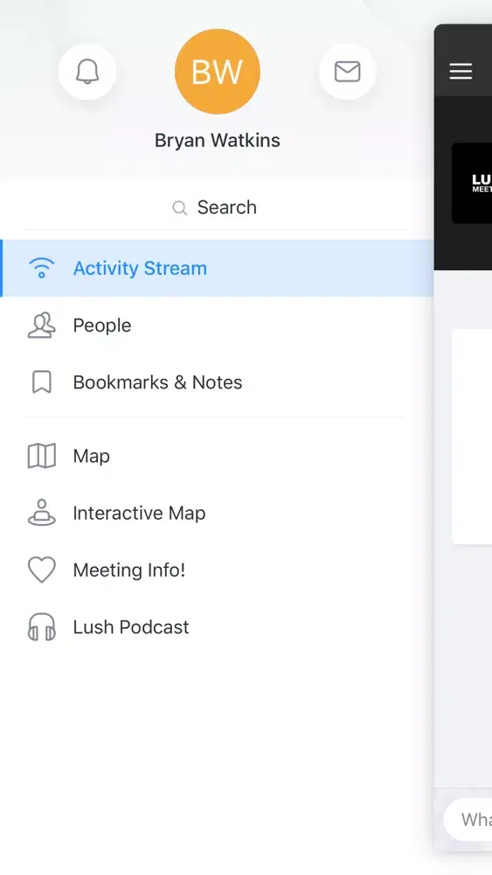Viewport: 492px width, 875px height.
Task: Open Interactive Map menu item
Action: coord(217,513)
